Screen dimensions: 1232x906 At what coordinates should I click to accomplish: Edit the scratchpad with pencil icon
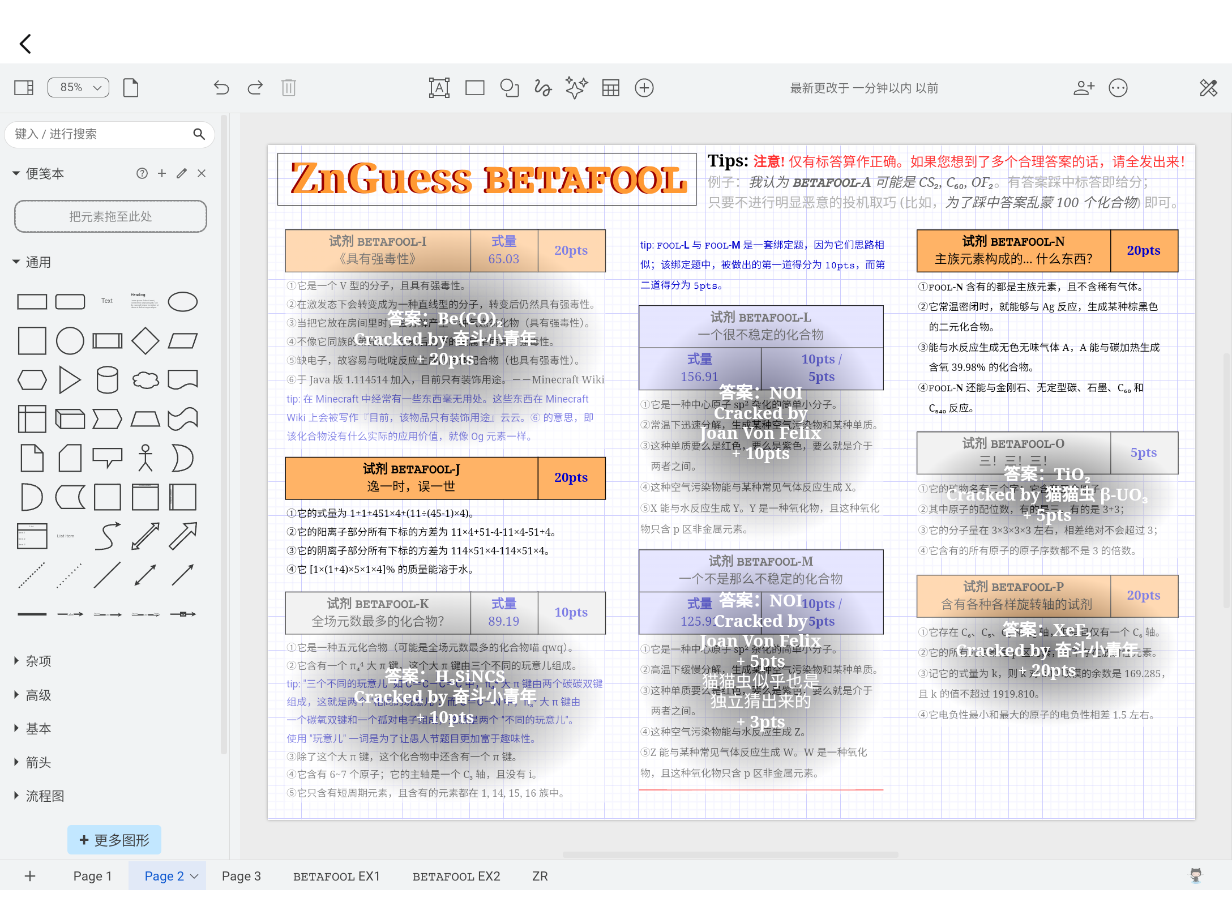pyautogui.click(x=181, y=173)
